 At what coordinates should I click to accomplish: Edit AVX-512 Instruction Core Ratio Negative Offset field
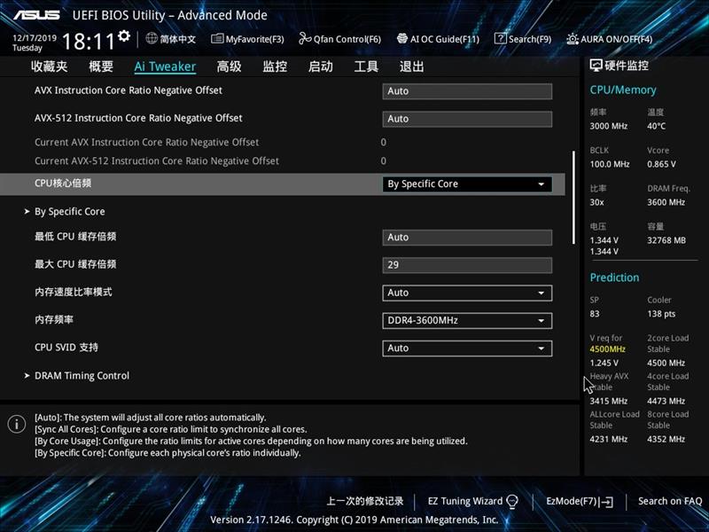467,119
